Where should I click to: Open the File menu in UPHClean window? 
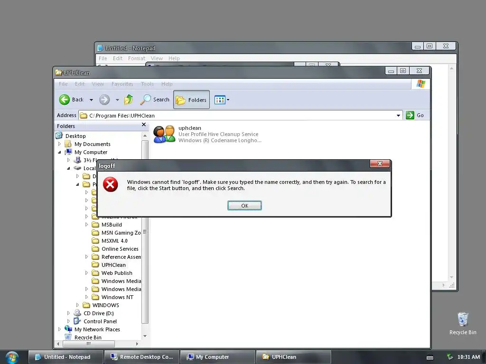63,84
